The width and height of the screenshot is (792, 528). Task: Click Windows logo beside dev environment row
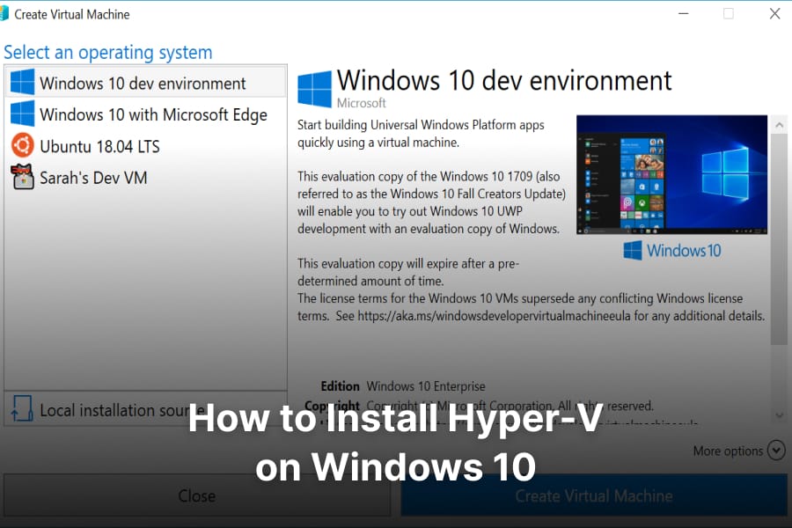click(23, 83)
